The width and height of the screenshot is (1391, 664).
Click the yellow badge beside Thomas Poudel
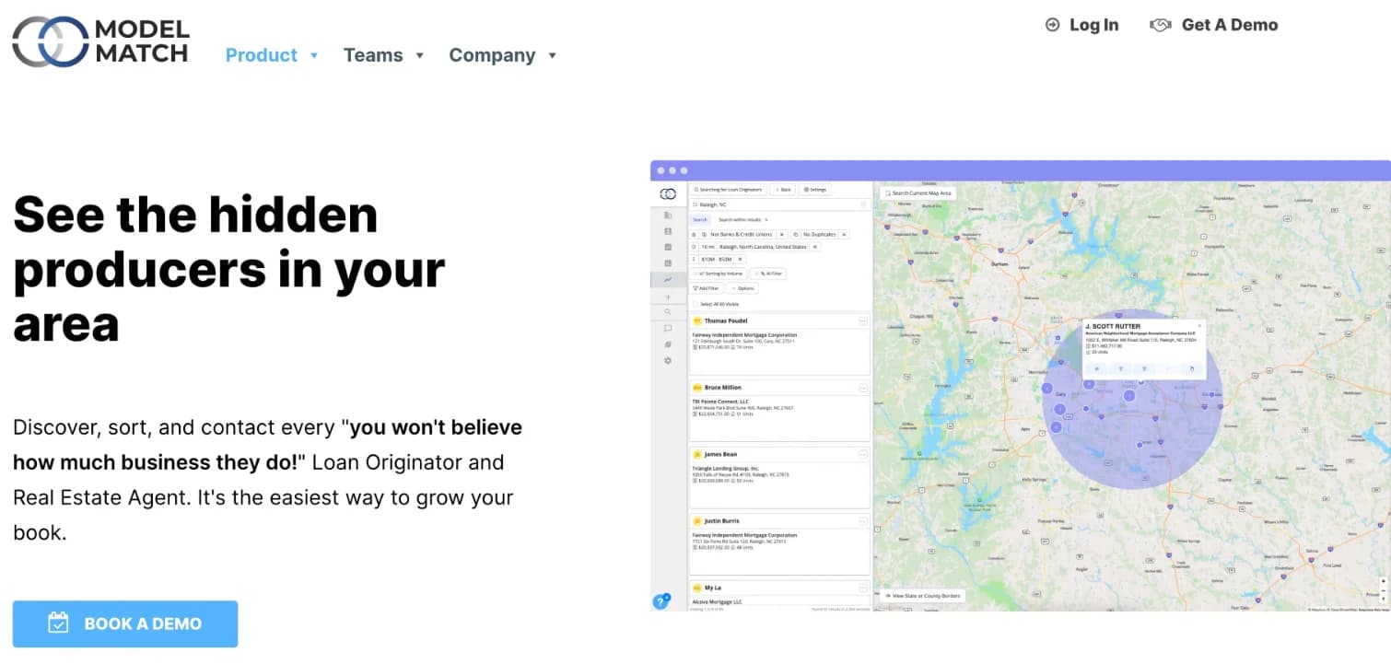click(697, 321)
